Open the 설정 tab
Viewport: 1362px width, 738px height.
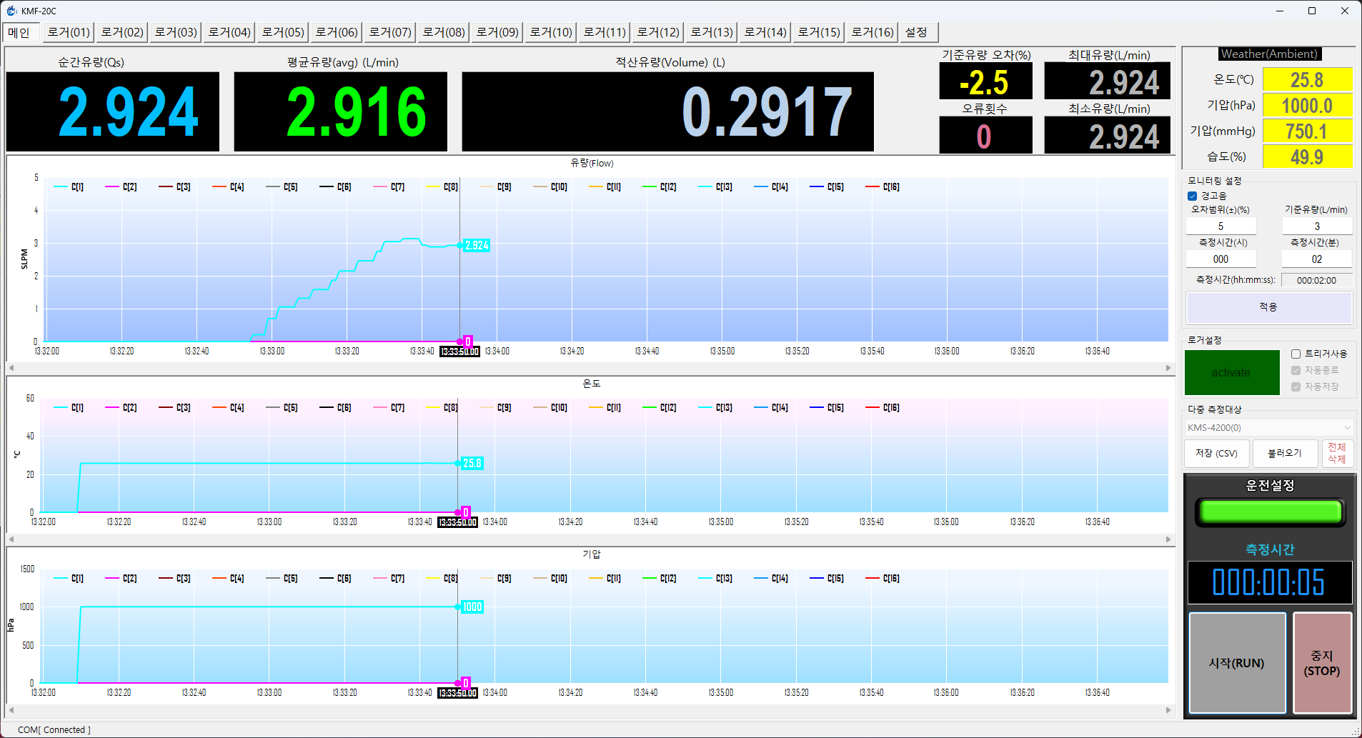click(918, 32)
